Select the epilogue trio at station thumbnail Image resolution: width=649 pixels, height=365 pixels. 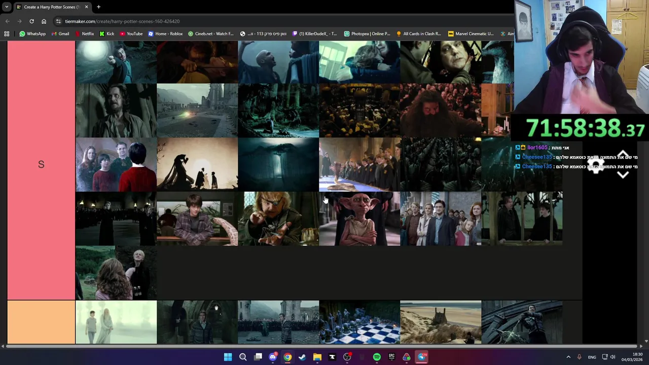[x=441, y=218]
